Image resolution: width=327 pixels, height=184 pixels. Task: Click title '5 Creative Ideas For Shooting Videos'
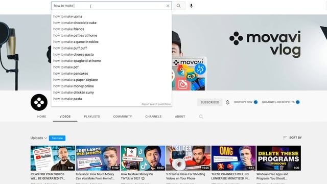[x=185, y=176]
